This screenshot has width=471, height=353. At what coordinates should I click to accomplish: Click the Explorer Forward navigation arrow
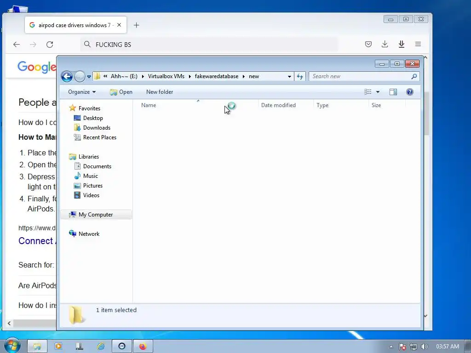pyautogui.click(x=80, y=76)
